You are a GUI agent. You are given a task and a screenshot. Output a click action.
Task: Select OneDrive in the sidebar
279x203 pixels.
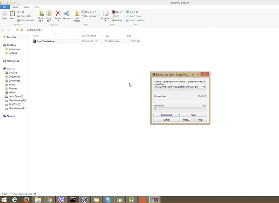click(x=11, y=45)
